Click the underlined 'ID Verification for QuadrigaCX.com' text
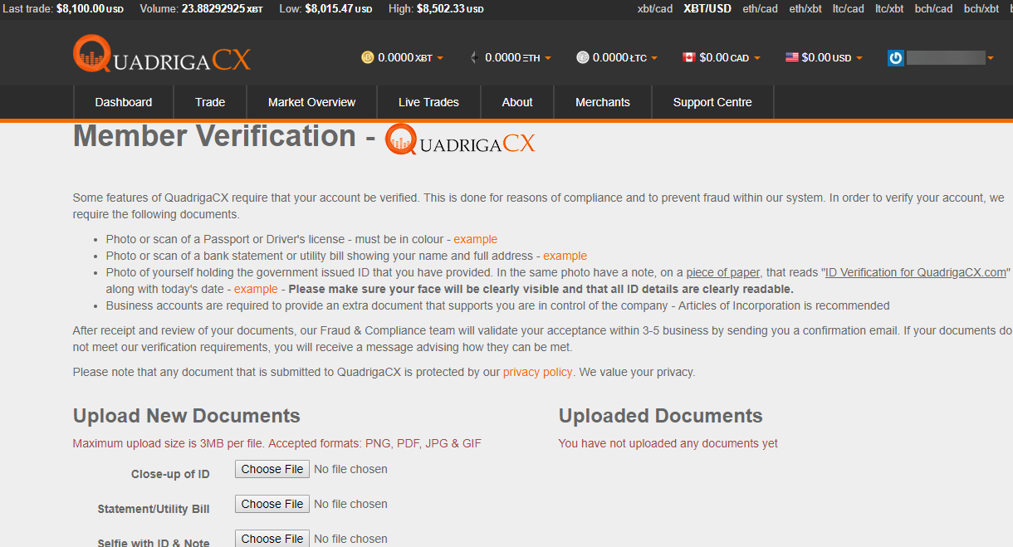The width and height of the screenshot is (1013, 547). tap(916, 272)
